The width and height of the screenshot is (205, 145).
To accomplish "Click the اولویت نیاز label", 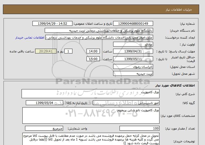I will pyautogui.click(x=187, y=44).
